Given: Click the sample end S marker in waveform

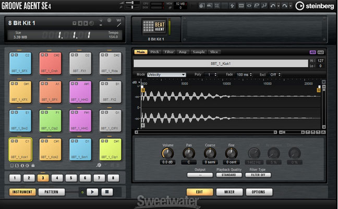Looking at the screenshot, I should coord(319,90).
